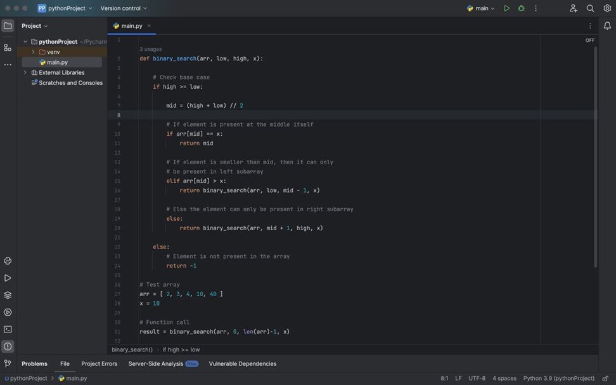616x385 pixels.
Task: Open the Project tool window folder icon
Action: [x=8, y=26]
